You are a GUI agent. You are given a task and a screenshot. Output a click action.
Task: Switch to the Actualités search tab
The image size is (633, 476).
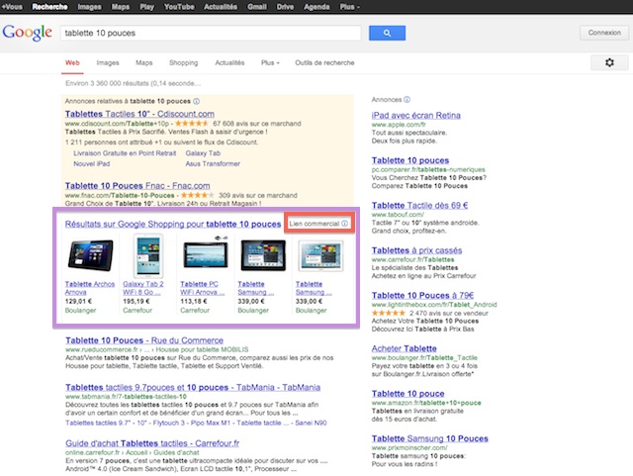(229, 62)
